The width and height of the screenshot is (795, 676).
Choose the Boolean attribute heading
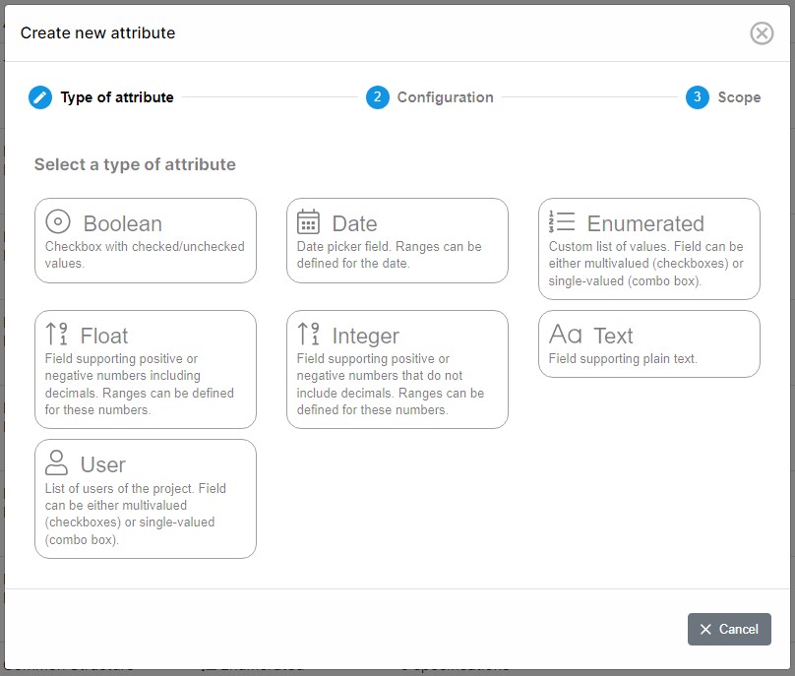123,223
